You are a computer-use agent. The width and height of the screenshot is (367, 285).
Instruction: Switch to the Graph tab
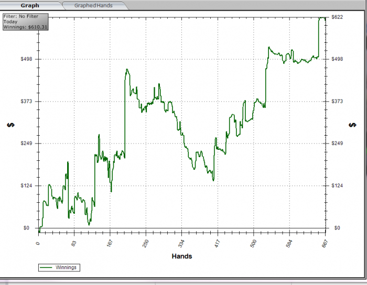(30, 6)
